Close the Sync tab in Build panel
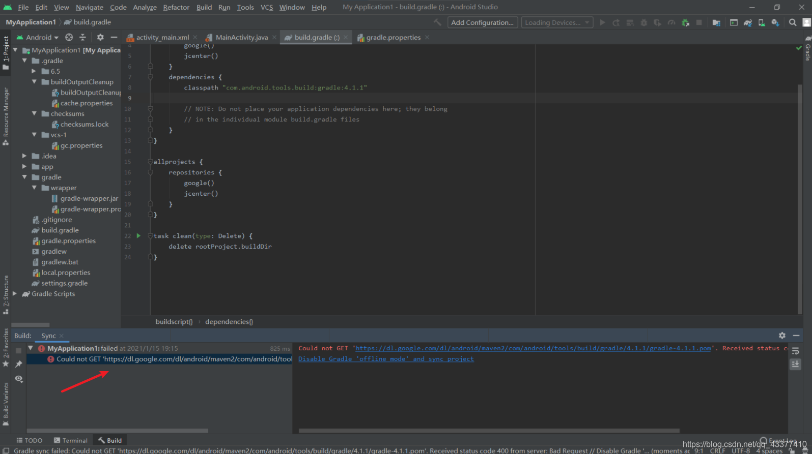This screenshot has height=454, width=812. (62, 336)
